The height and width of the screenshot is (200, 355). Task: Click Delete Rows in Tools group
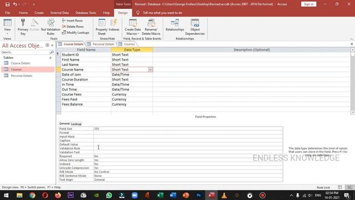click(73, 27)
